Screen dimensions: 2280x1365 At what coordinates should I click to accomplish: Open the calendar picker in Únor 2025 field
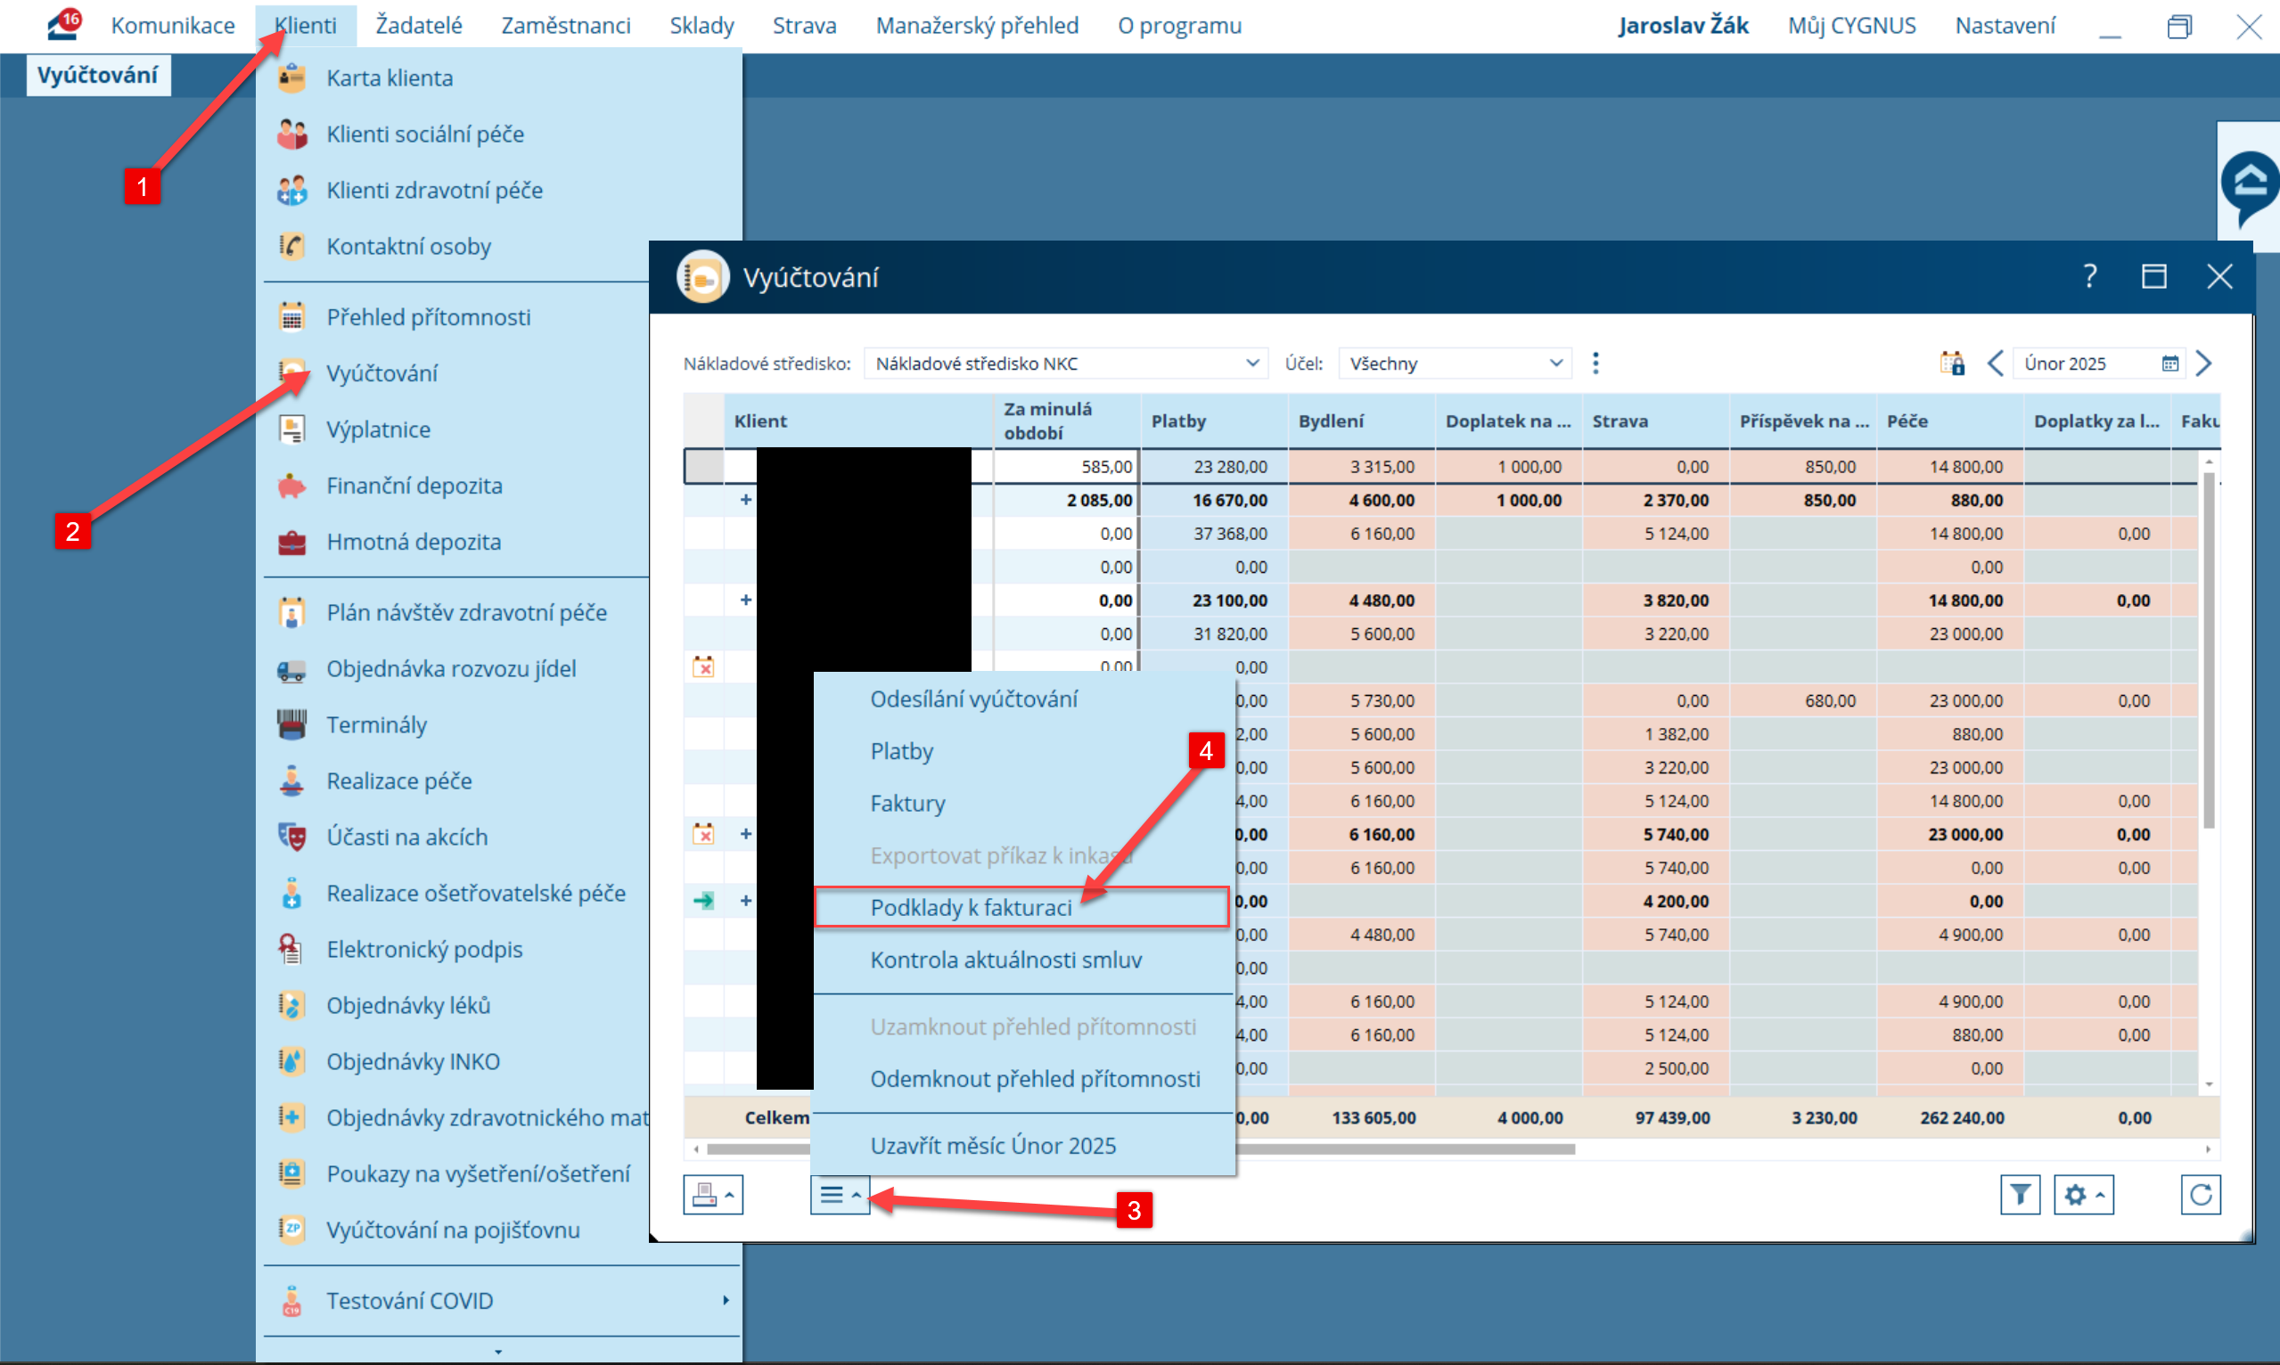pos(2169,364)
